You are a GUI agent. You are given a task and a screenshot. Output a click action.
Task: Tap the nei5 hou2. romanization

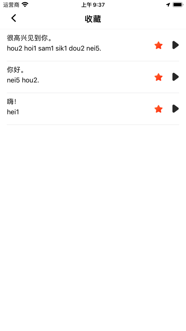click(x=23, y=81)
